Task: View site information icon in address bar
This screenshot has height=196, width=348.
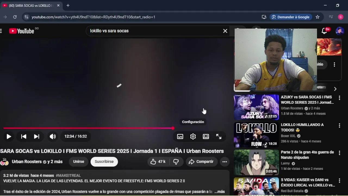Action: (26, 17)
